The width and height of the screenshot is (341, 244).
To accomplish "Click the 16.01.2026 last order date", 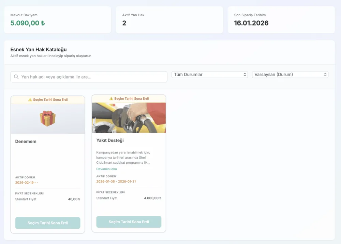I will tap(251, 23).
